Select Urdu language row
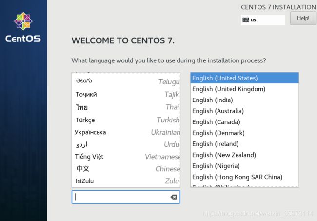317x221 pixels. click(x=126, y=144)
